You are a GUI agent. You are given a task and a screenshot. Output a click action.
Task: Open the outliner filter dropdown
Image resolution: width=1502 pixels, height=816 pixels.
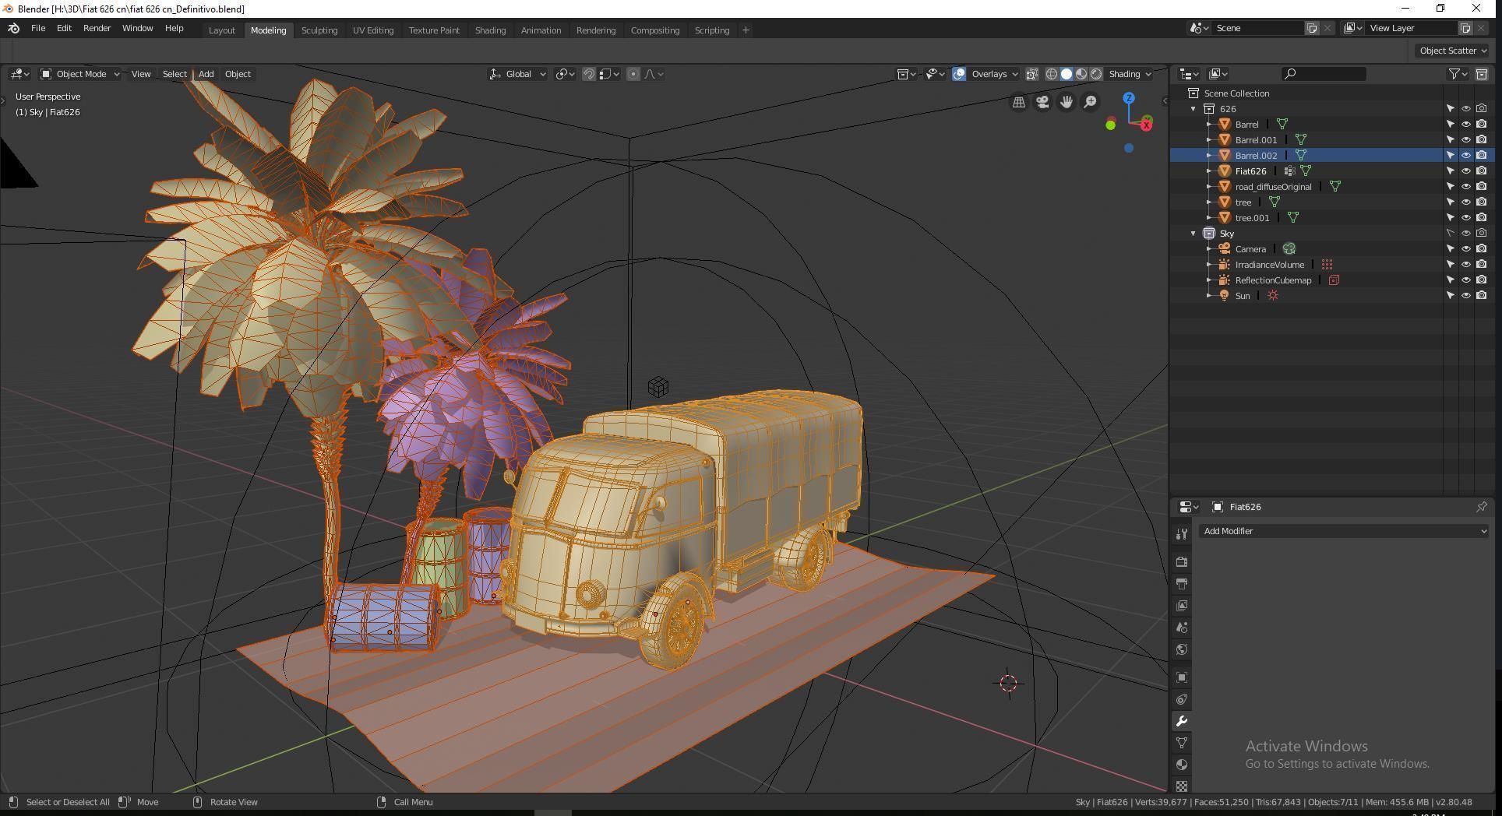1458,74
